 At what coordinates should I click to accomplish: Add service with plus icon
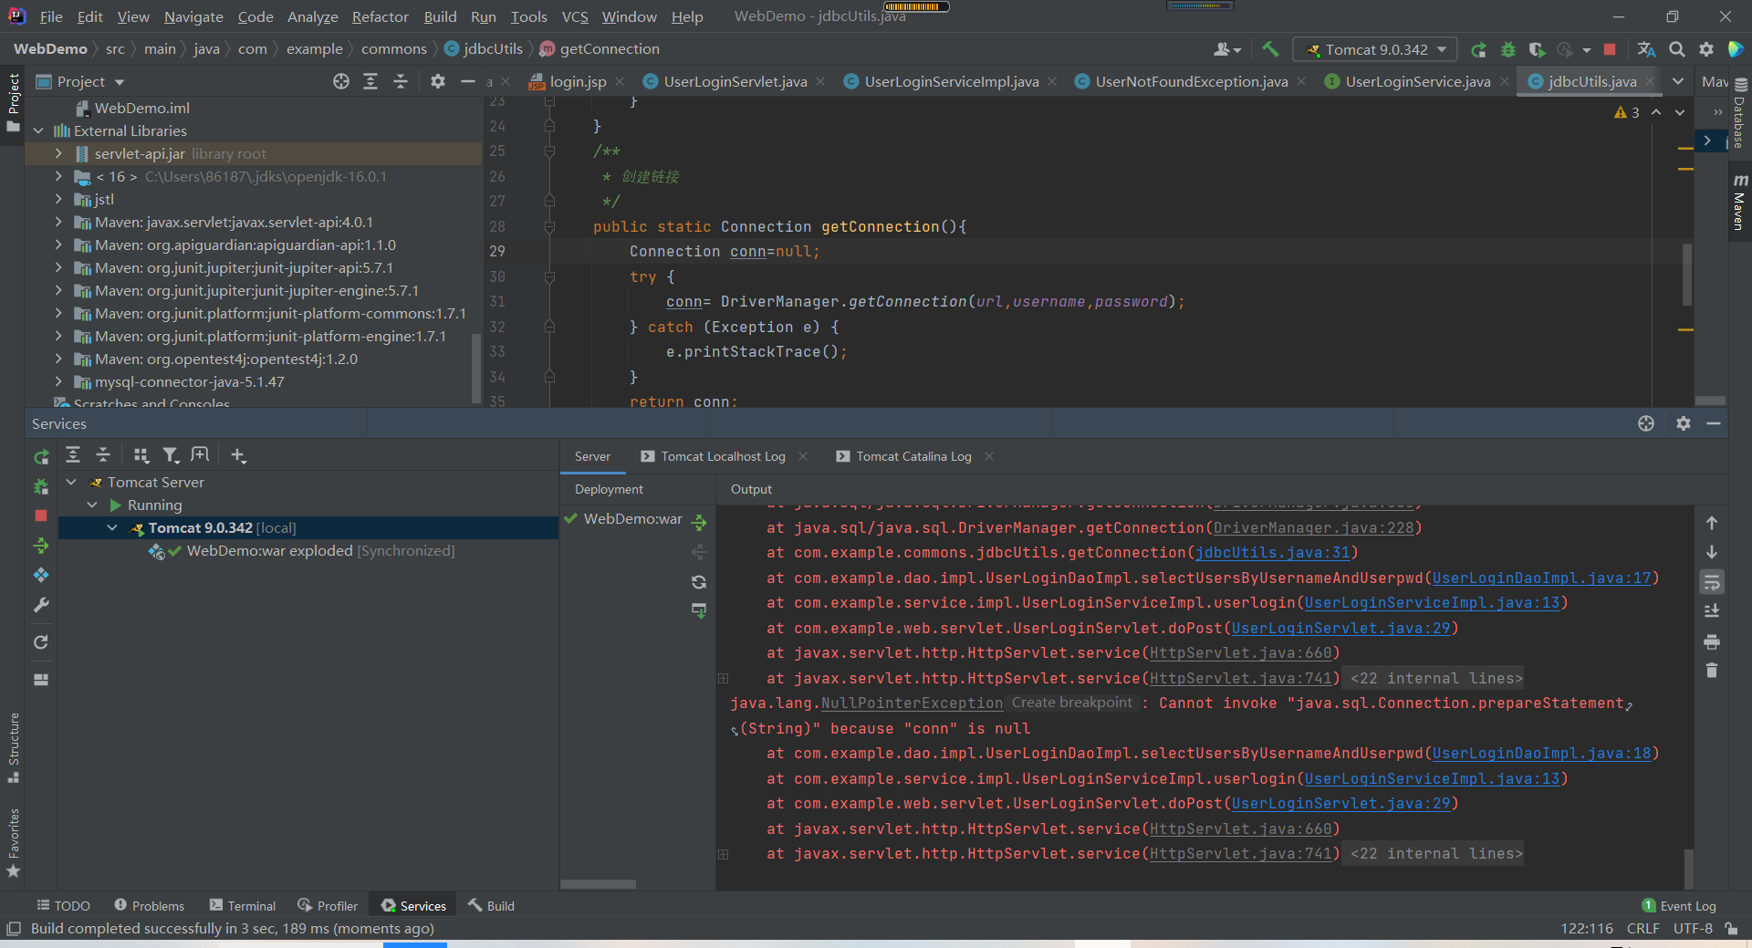coord(238,454)
